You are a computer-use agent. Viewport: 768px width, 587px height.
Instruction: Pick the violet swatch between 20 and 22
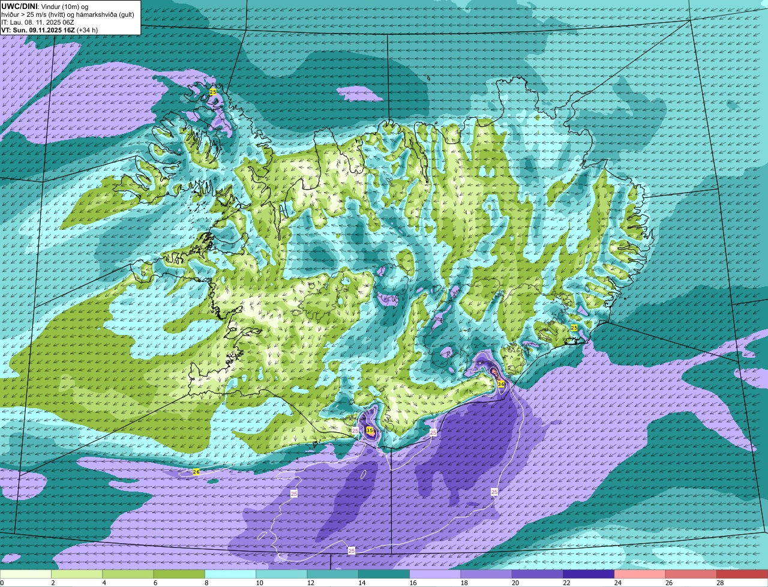click(x=538, y=574)
